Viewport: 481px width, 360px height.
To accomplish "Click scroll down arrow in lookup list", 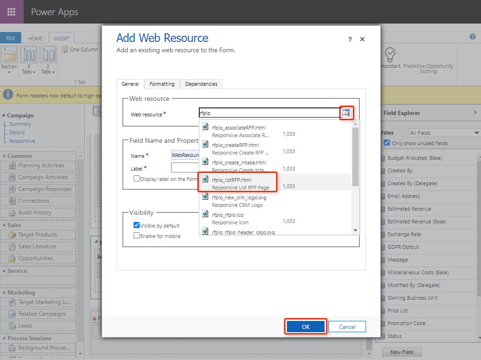I will tap(355, 230).
